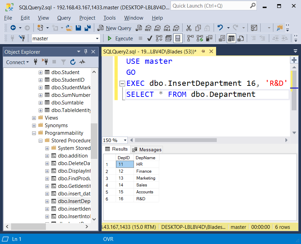Undo the last edit with the undo icon
This screenshot has width=301, height=244.
tap(220, 28)
